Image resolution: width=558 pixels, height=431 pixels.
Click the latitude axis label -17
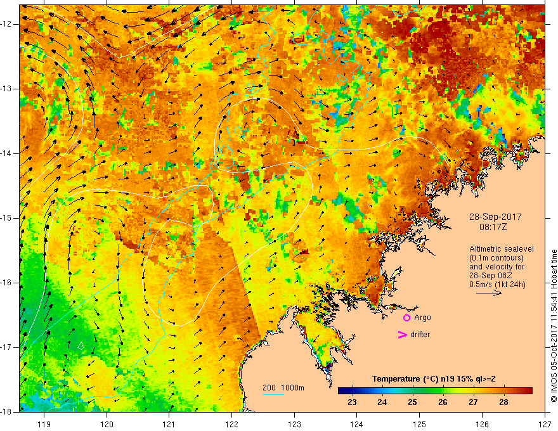click(6, 347)
